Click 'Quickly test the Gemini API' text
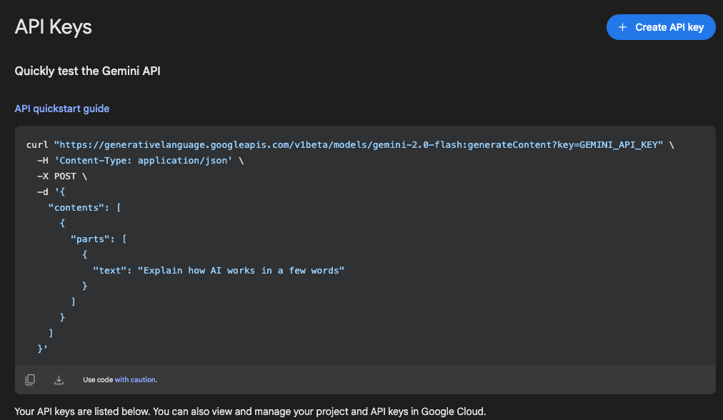723x420 pixels. click(x=88, y=71)
